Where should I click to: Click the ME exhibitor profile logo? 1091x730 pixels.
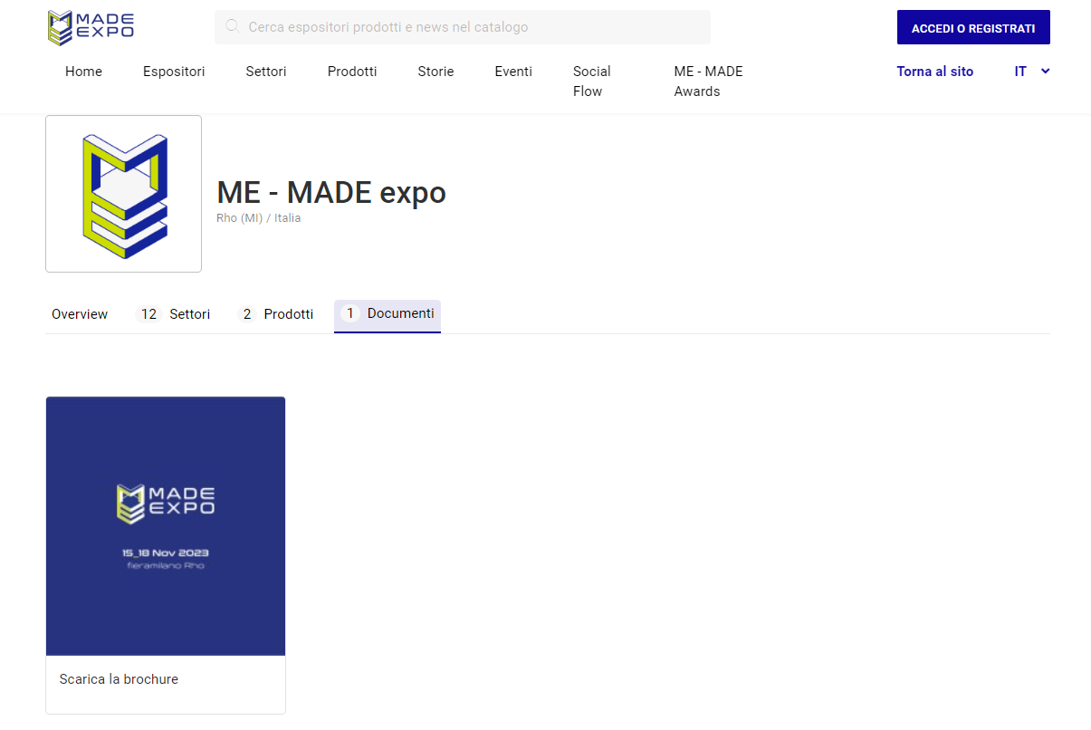[x=123, y=194]
